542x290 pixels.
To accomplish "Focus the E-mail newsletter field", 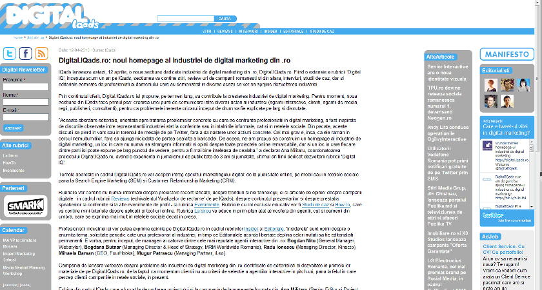I will coord(26,117).
